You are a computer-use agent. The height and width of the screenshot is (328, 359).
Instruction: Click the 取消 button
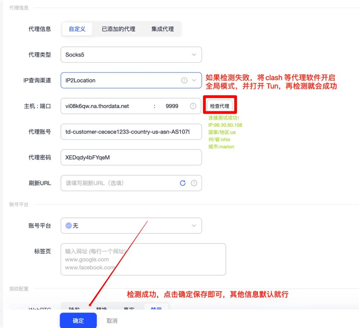pyautogui.click(x=112, y=321)
